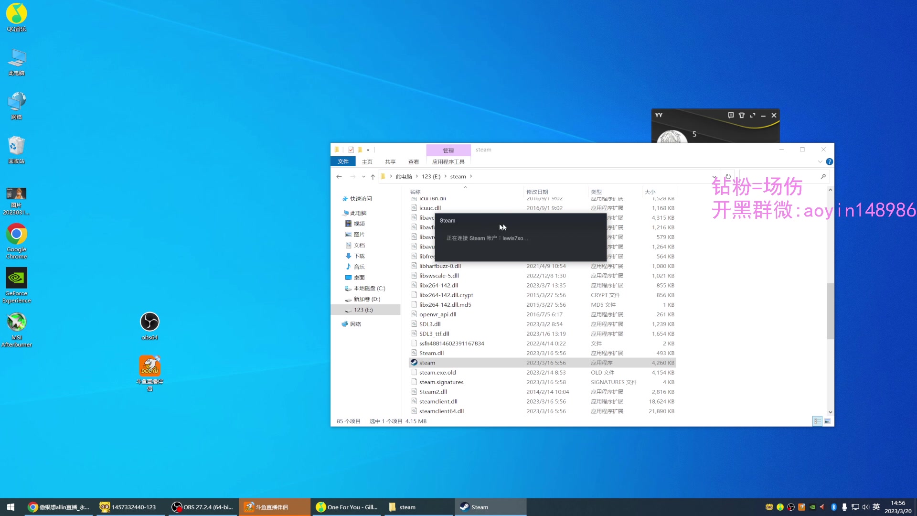Click Bluetooth icon in system tray
917x516 pixels.
point(833,507)
